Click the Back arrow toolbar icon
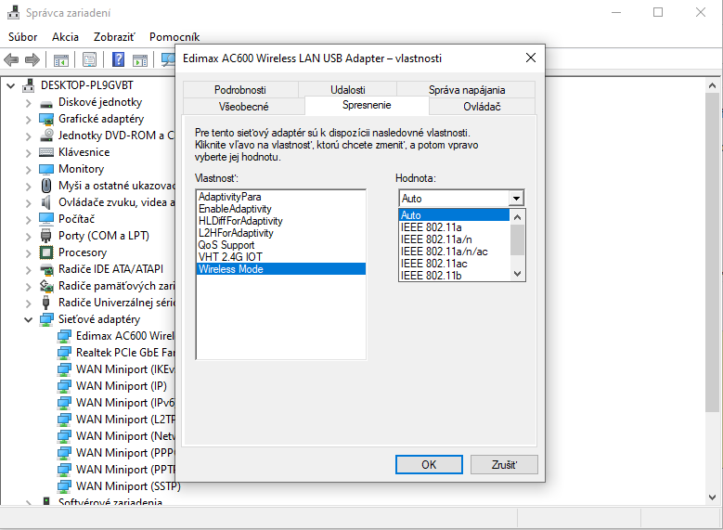723x530 pixels. tap(11, 59)
